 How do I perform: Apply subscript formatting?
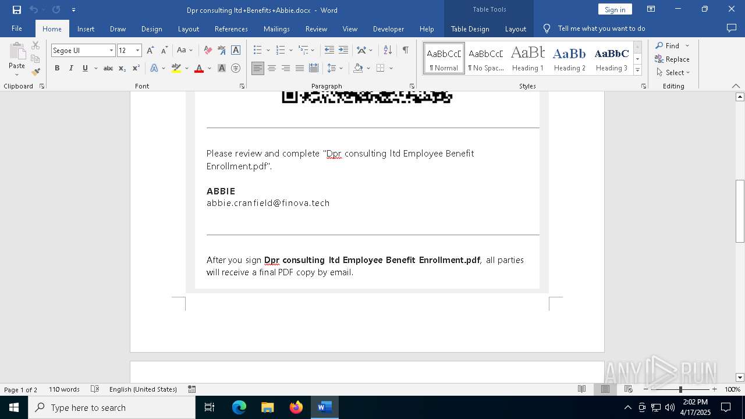coord(122,68)
